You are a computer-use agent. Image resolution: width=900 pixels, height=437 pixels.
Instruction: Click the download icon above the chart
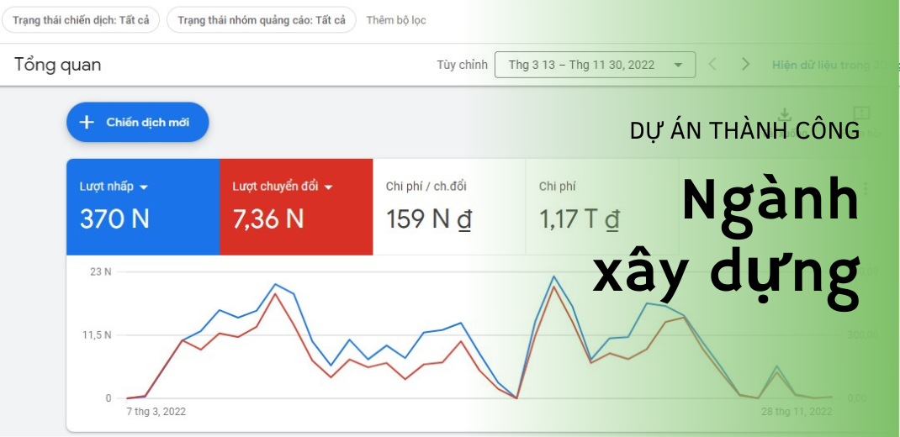coord(784,114)
